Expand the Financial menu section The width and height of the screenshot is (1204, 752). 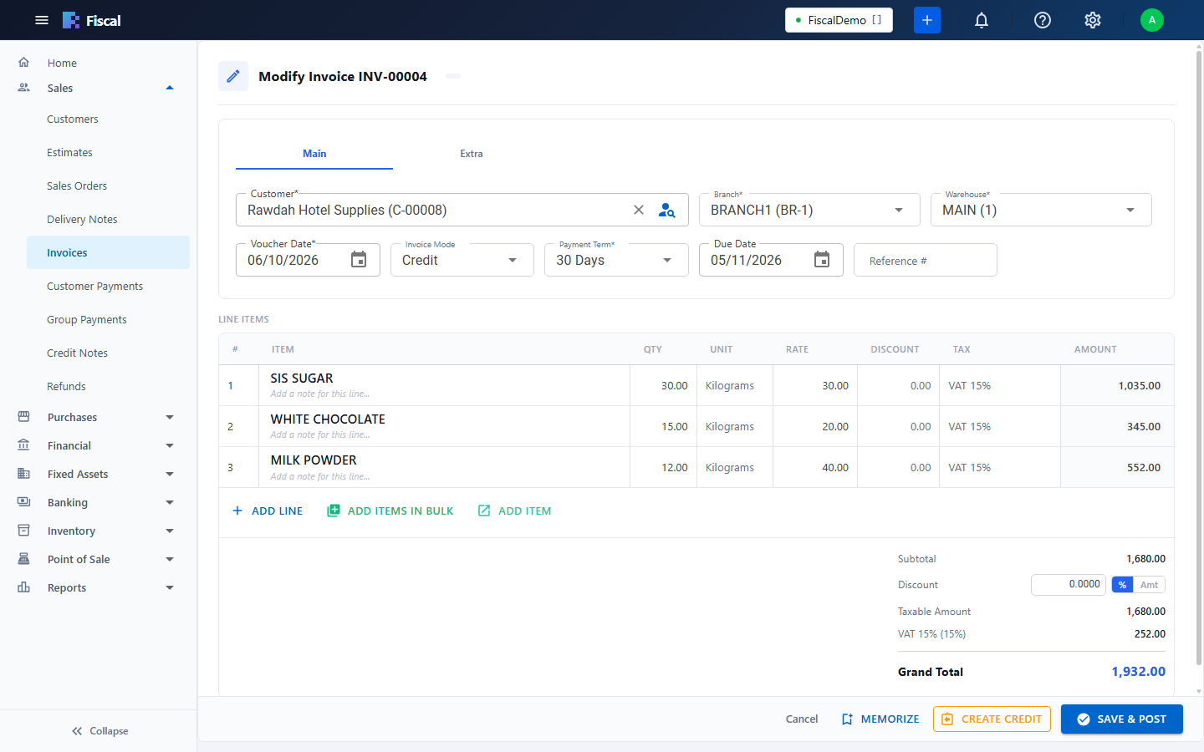click(170, 445)
